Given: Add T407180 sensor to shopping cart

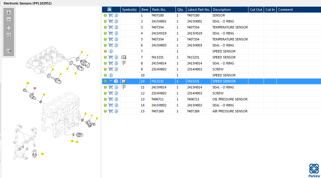Looking at the screenshot, I should [x=111, y=15].
